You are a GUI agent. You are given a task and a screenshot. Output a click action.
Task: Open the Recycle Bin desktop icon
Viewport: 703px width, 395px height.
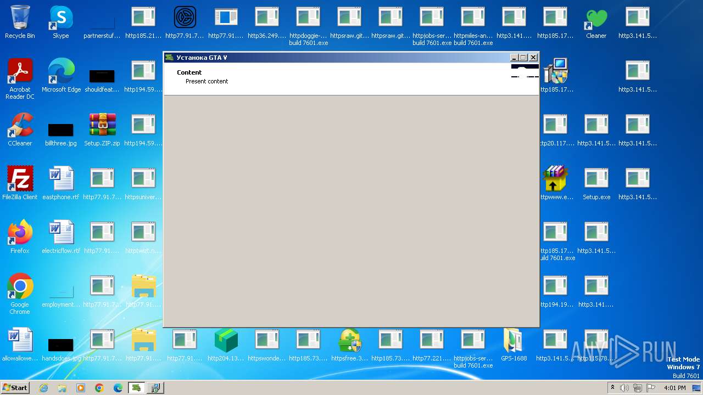(x=20, y=22)
